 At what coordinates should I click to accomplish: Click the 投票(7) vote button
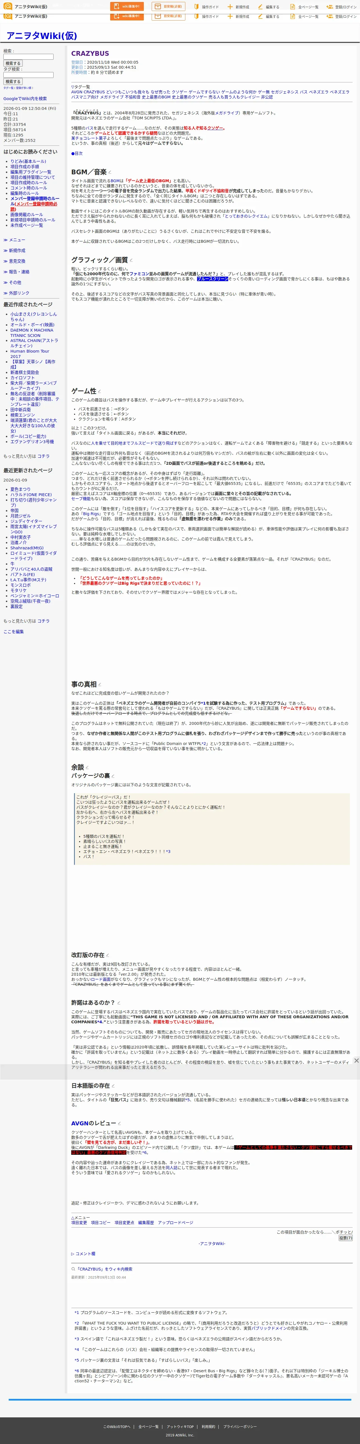click(345, 1238)
